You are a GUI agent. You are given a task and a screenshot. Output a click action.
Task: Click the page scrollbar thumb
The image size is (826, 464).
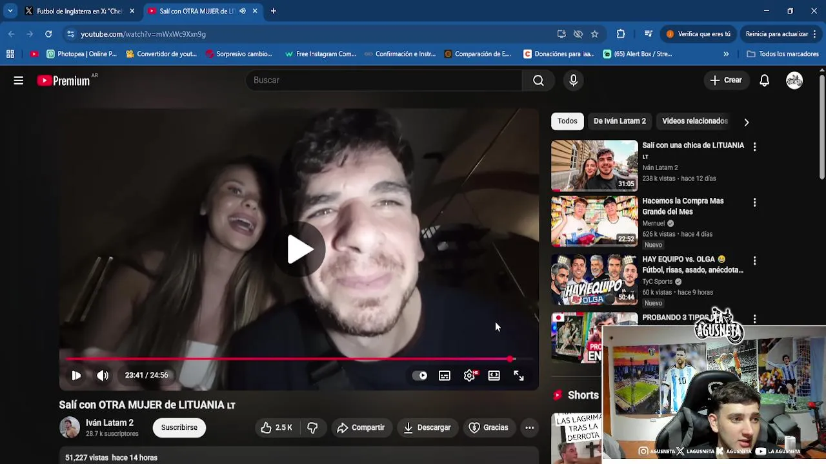821,127
